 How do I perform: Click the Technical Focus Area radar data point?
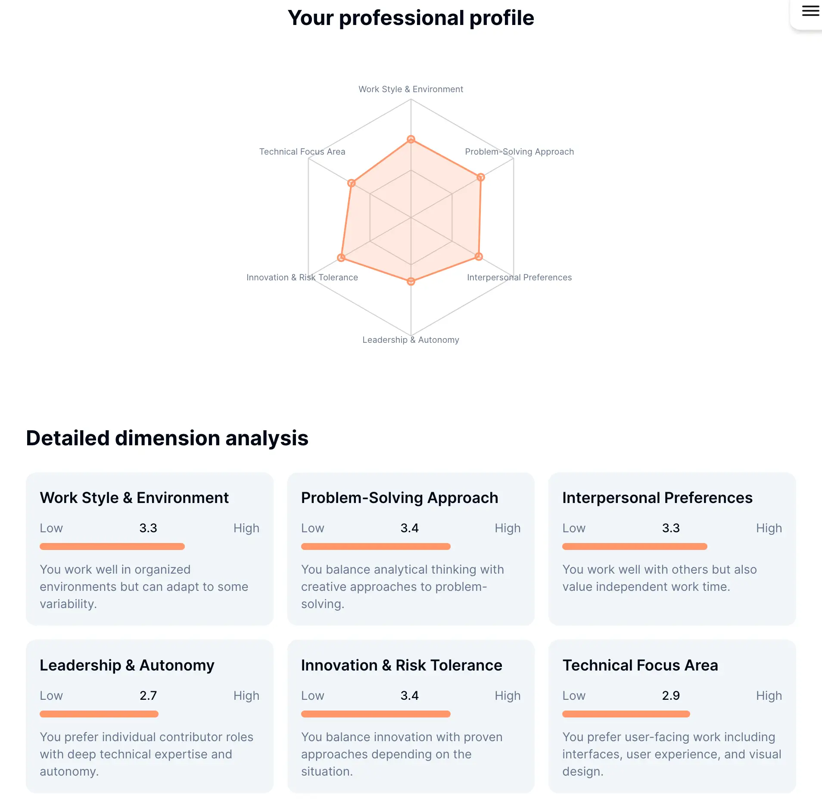pos(352,183)
